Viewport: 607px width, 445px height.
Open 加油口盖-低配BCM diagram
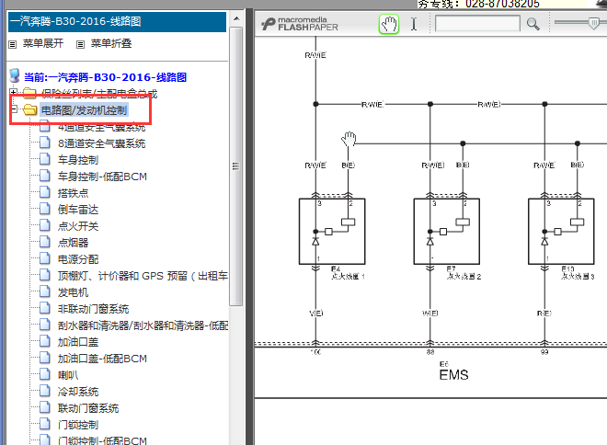[102, 359]
